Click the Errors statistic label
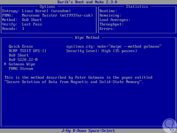The height and width of the screenshot is (133, 177). pos(107,29)
